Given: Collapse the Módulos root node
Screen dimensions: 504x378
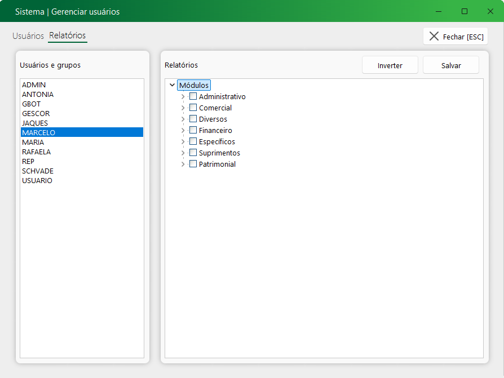Looking at the screenshot, I should pyautogui.click(x=172, y=85).
